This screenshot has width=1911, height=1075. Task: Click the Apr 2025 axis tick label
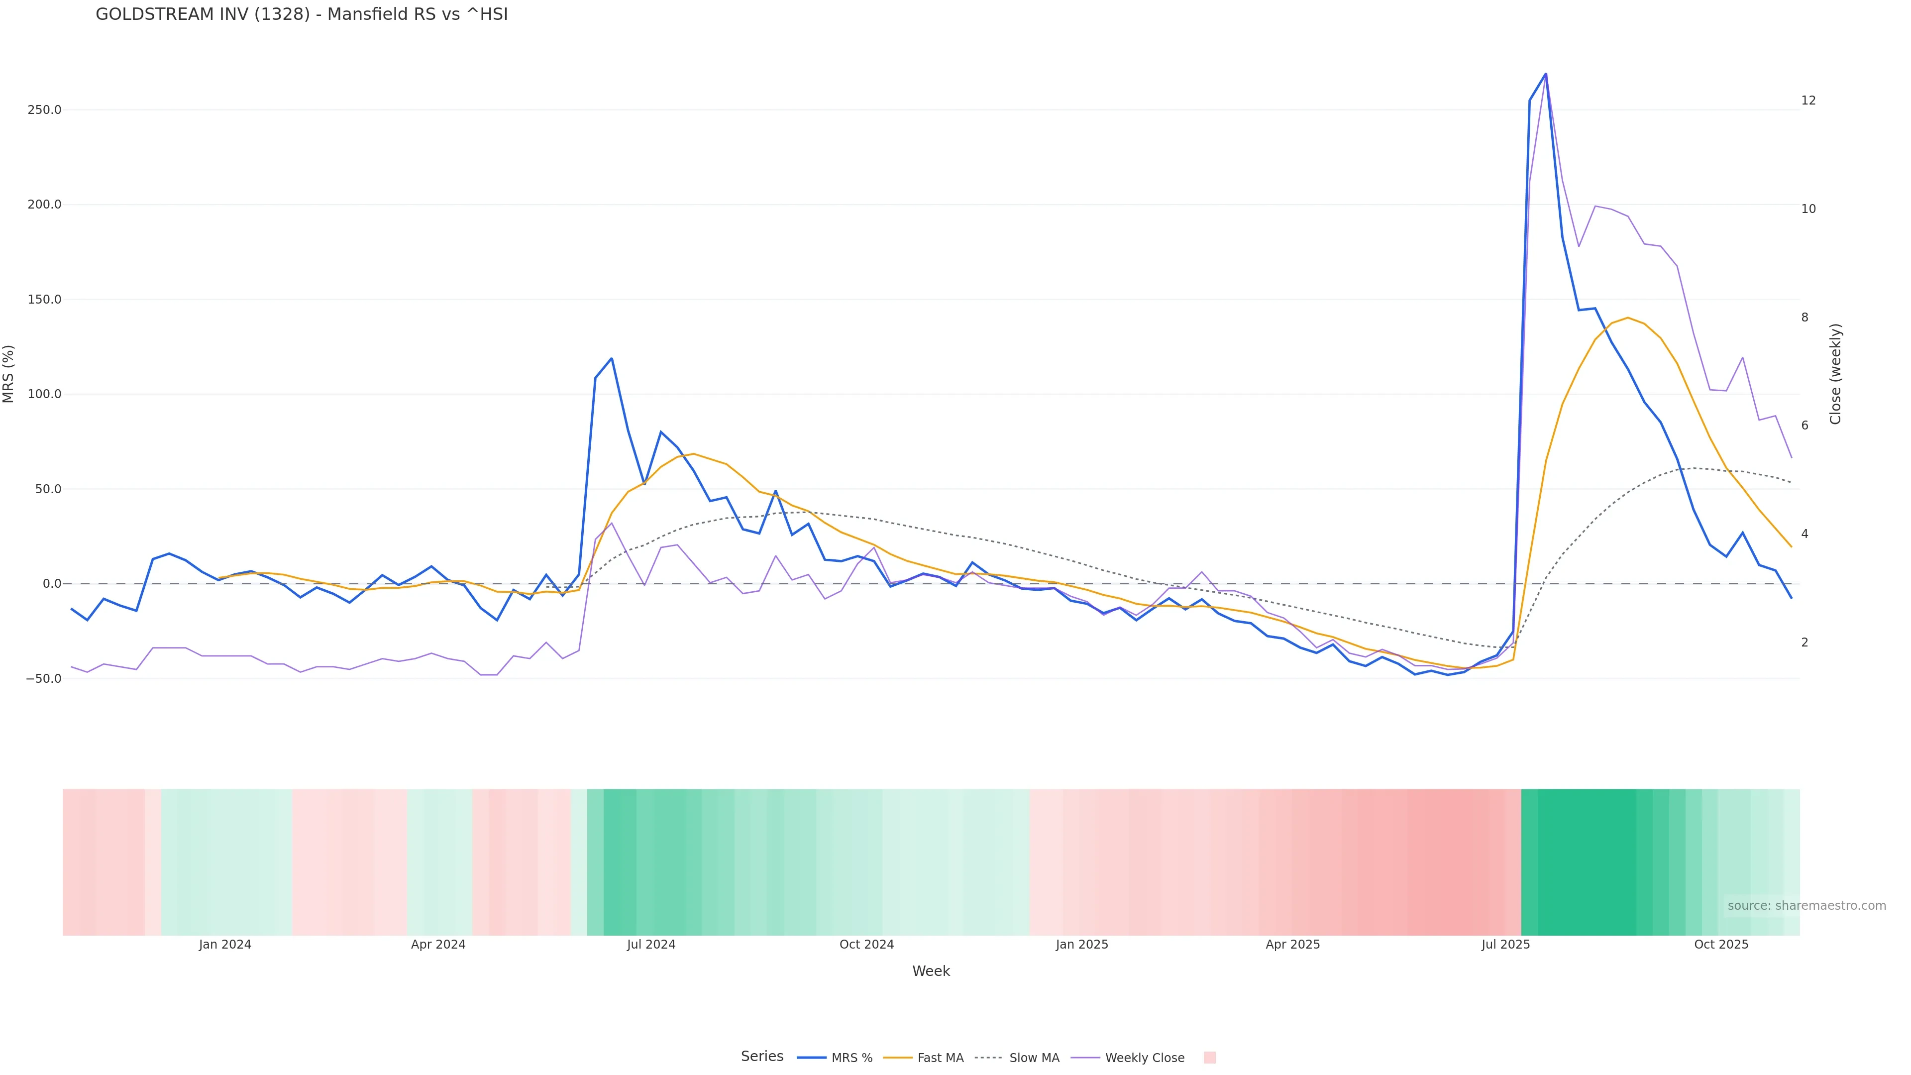tap(1292, 945)
